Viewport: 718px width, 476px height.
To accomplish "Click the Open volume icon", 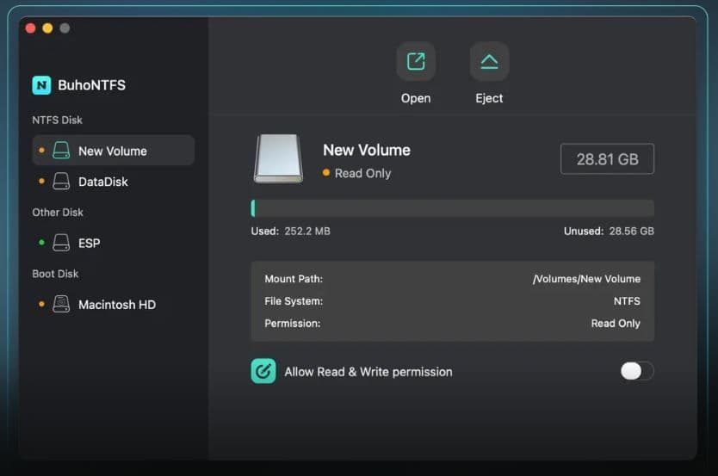I will tap(416, 61).
